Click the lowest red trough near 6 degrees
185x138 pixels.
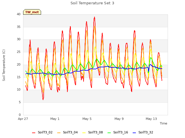(x=43, y=99)
